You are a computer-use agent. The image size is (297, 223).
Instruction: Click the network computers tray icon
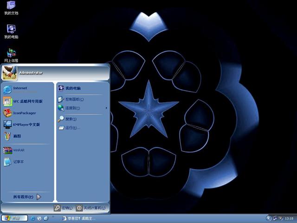click(x=275, y=218)
